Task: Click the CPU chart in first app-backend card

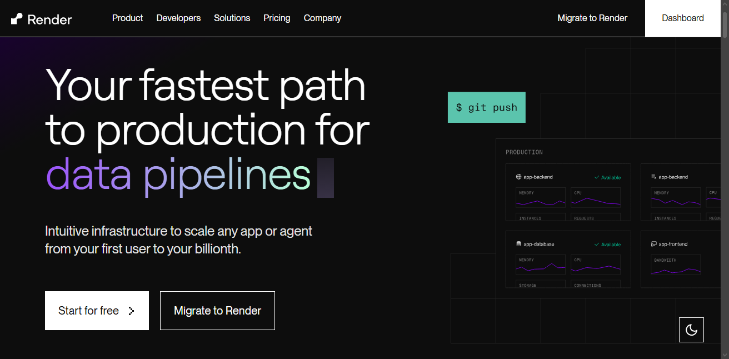Action: pyautogui.click(x=596, y=198)
